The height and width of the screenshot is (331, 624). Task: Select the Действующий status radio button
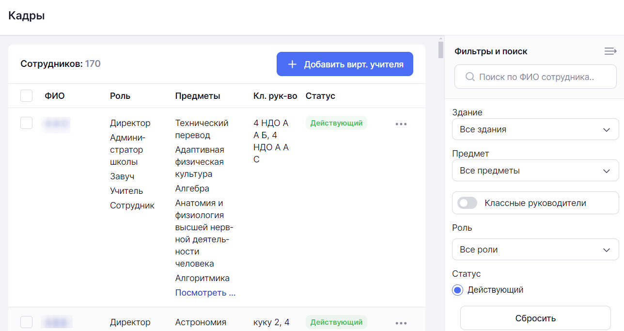[457, 290]
